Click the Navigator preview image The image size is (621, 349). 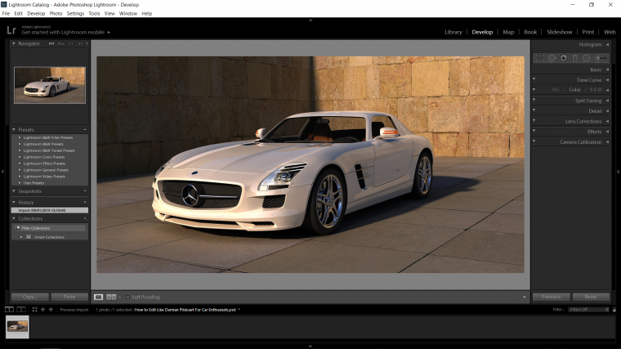[50, 85]
